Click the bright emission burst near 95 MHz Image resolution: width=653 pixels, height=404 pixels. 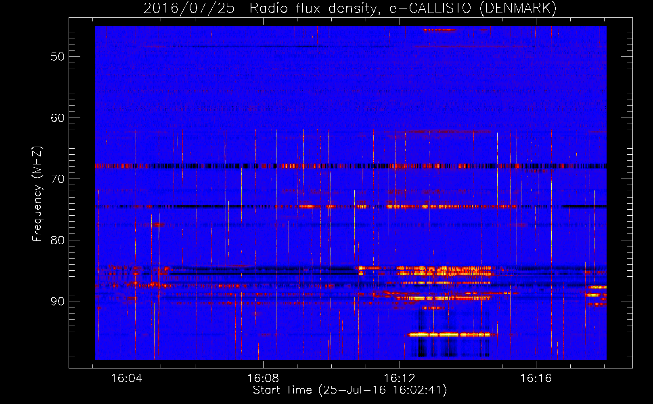[450, 335]
